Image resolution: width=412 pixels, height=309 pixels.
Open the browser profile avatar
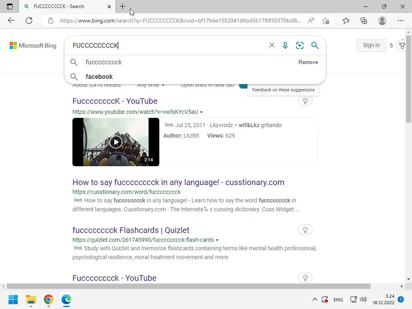(x=382, y=21)
